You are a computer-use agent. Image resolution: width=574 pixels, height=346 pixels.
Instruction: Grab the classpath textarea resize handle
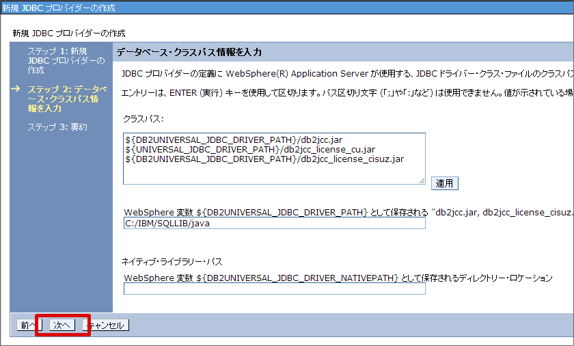[x=422, y=181]
